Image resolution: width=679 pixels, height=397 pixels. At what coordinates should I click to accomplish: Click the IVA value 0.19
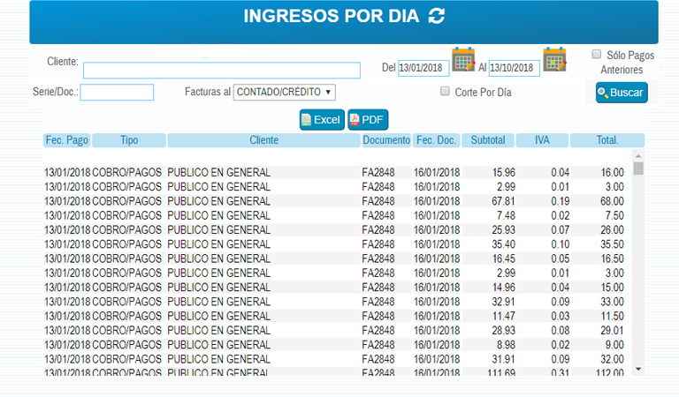click(x=560, y=201)
